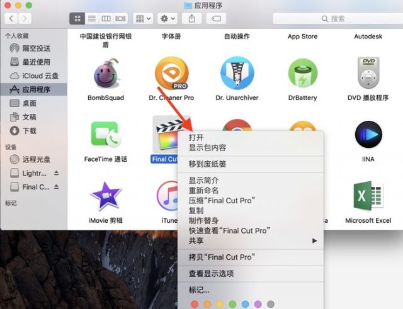Click the edit tags toolbar button

coord(216,18)
